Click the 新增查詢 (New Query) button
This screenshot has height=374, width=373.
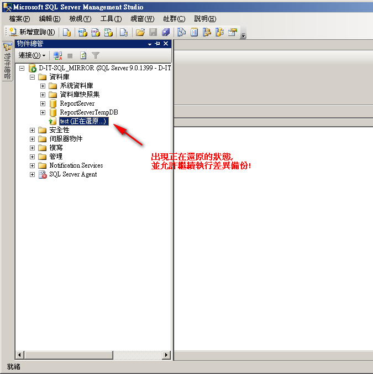(32, 32)
